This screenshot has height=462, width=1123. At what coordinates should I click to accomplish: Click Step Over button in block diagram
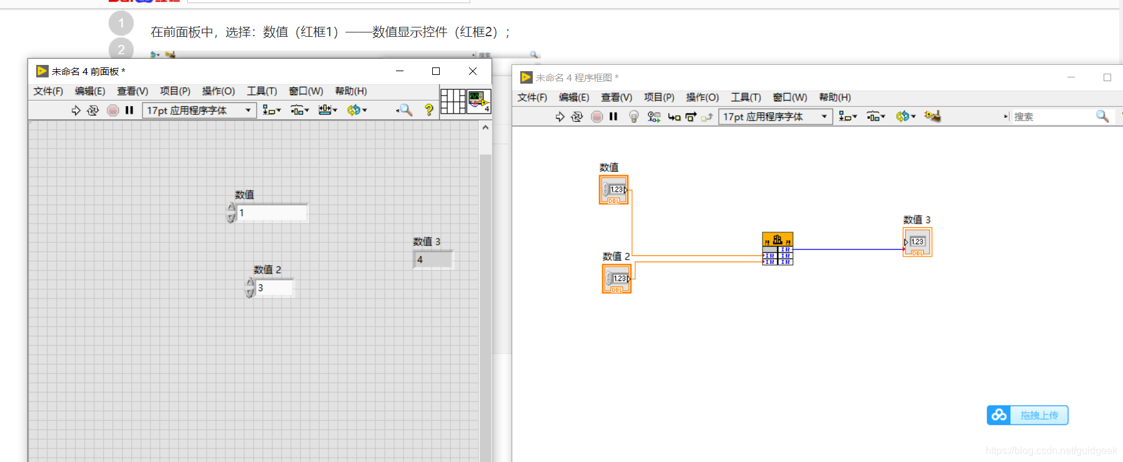click(x=691, y=117)
